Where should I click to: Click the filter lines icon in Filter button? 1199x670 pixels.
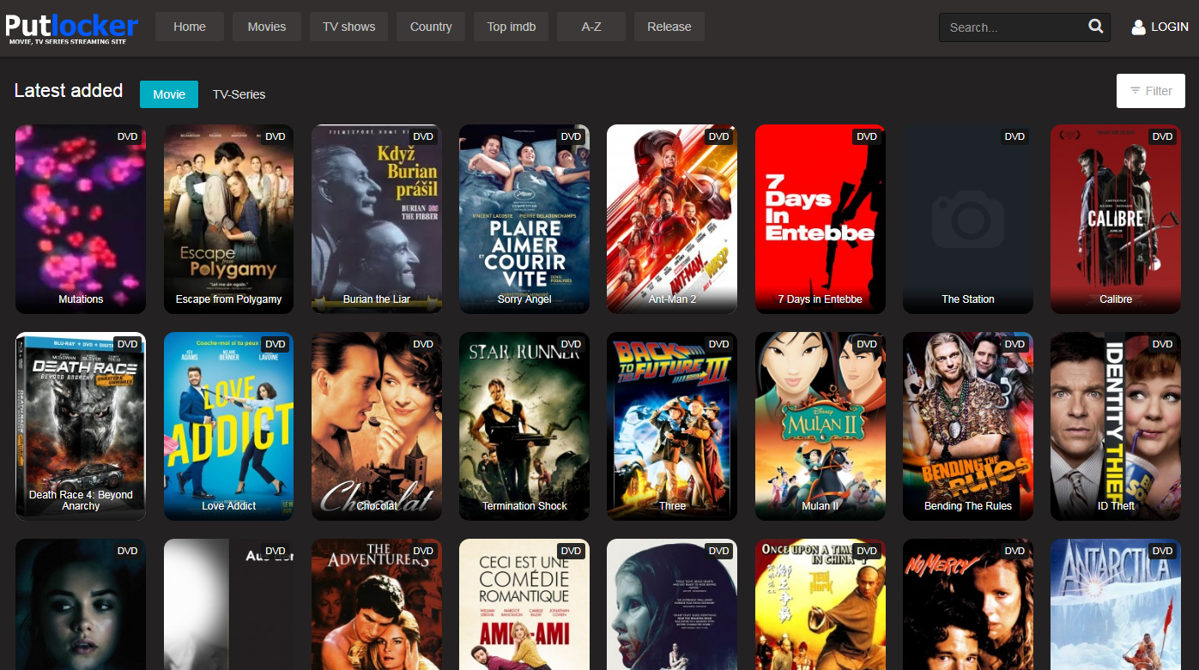(x=1135, y=91)
